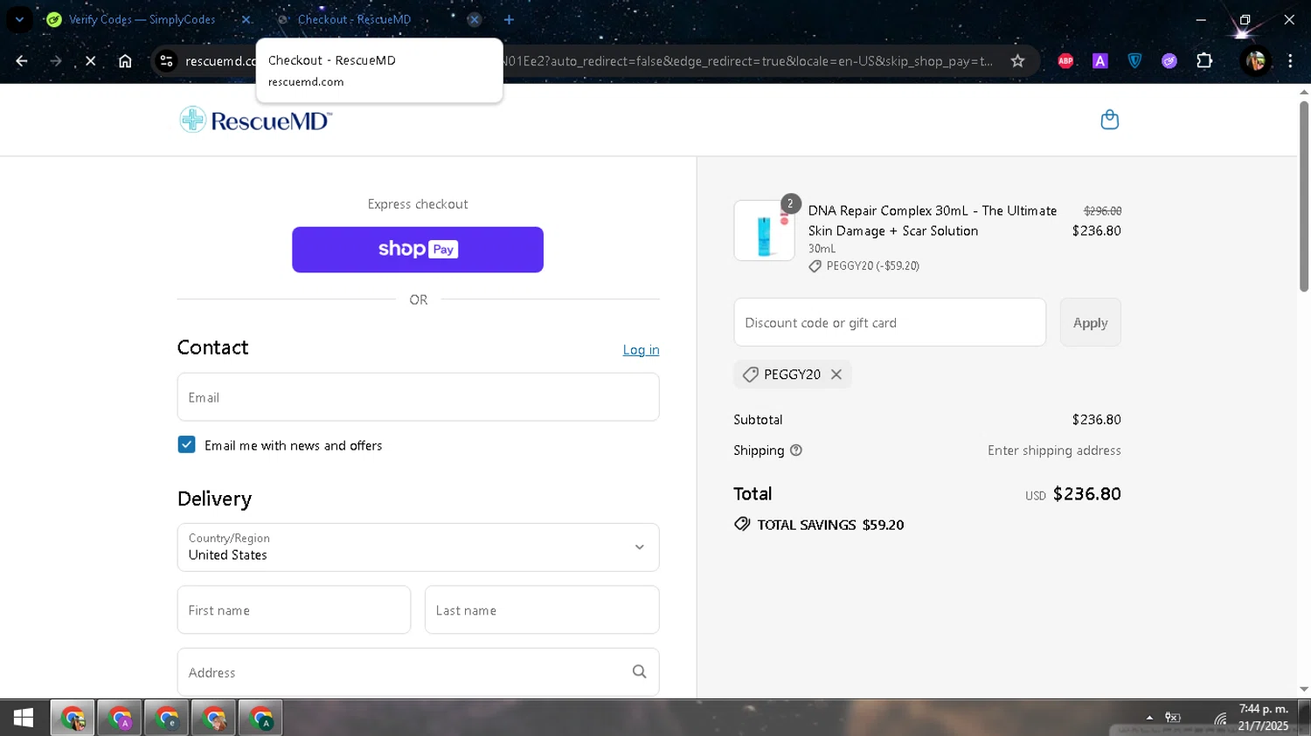Image resolution: width=1311 pixels, height=736 pixels.
Task: Open first Chrome taskbar icon
Action: pyautogui.click(x=73, y=719)
